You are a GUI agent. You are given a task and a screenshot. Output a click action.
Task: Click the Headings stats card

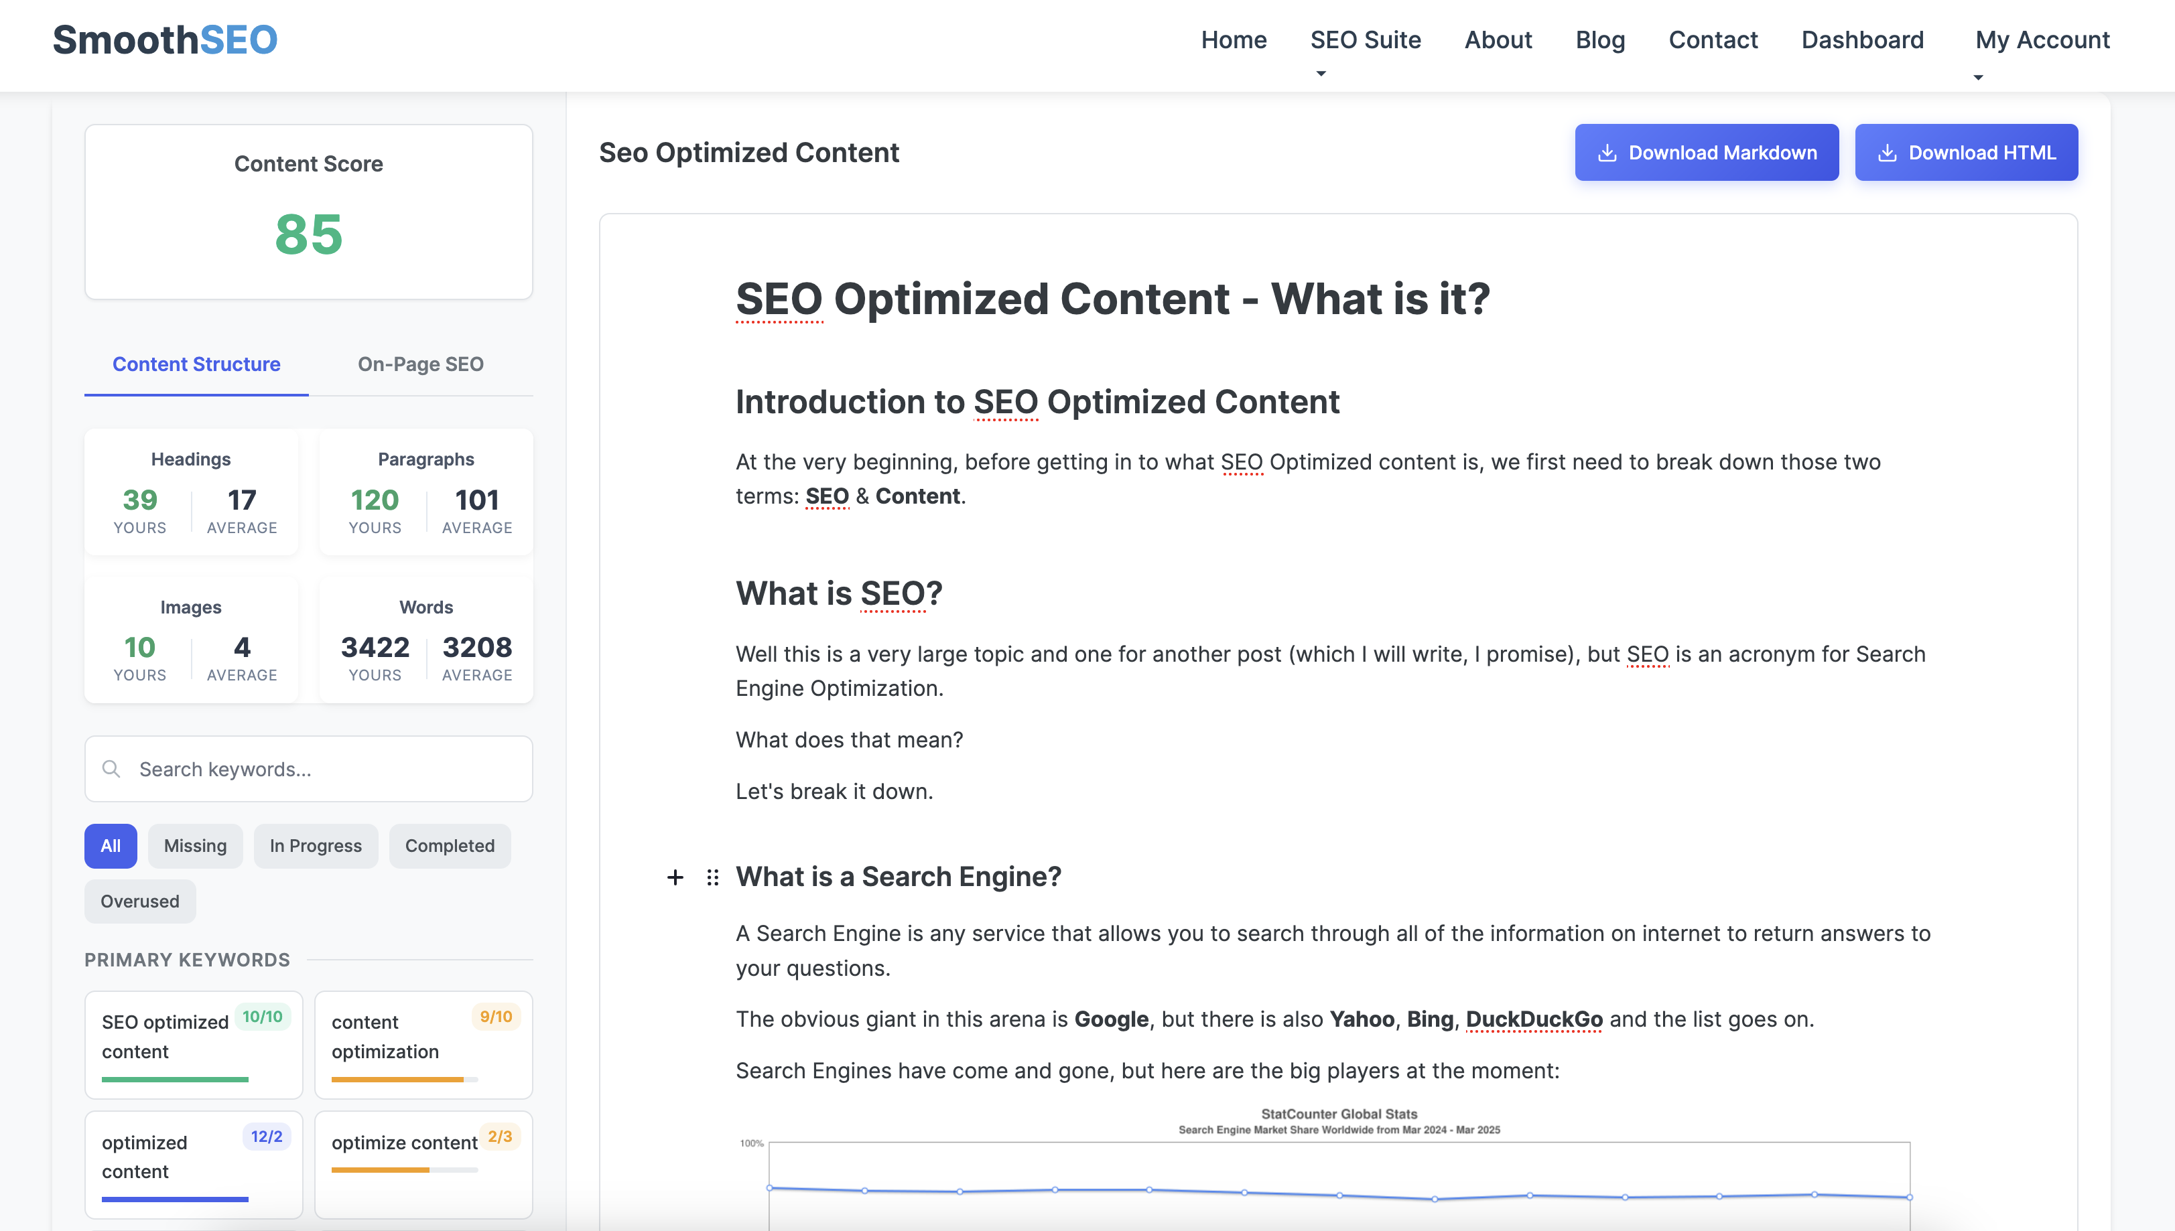click(191, 492)
